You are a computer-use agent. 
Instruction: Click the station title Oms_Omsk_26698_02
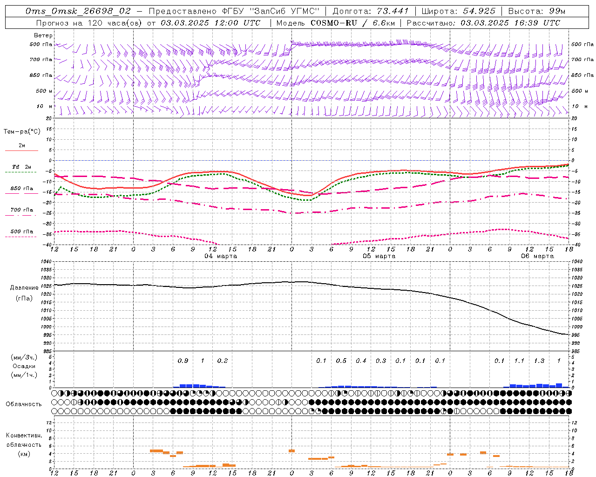click(78, 11)
